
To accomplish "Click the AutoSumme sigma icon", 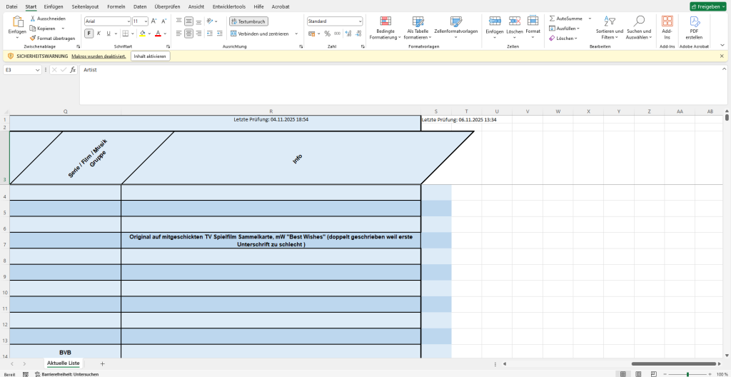I will 552,19.
